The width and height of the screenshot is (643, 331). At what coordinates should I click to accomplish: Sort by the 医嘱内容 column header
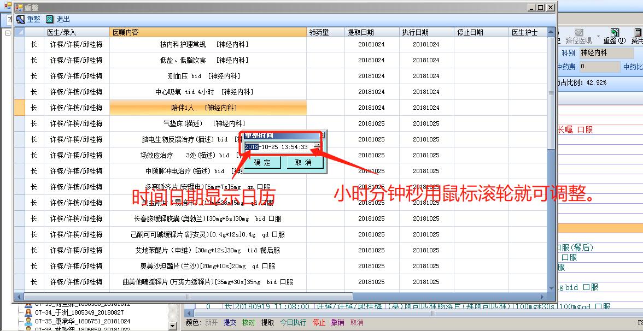click(208, 32)
